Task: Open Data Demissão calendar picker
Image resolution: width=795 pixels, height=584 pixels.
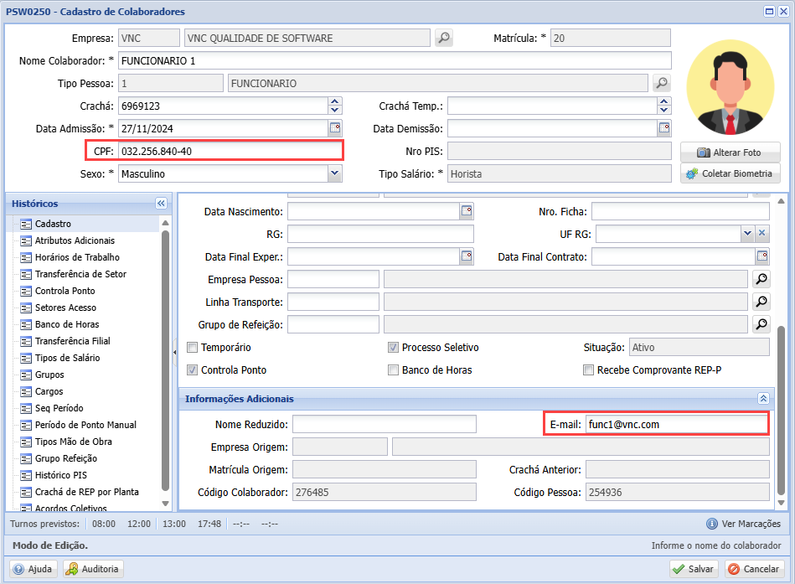Action: click(664, 128)
